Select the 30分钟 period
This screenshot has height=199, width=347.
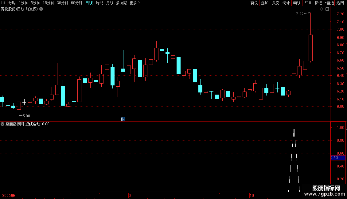[x=63, y=3]
